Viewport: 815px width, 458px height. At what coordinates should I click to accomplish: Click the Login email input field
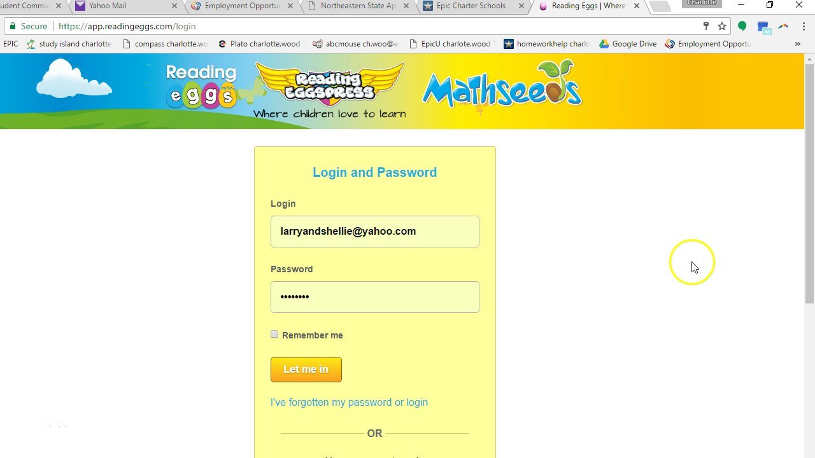pos(375,232)
